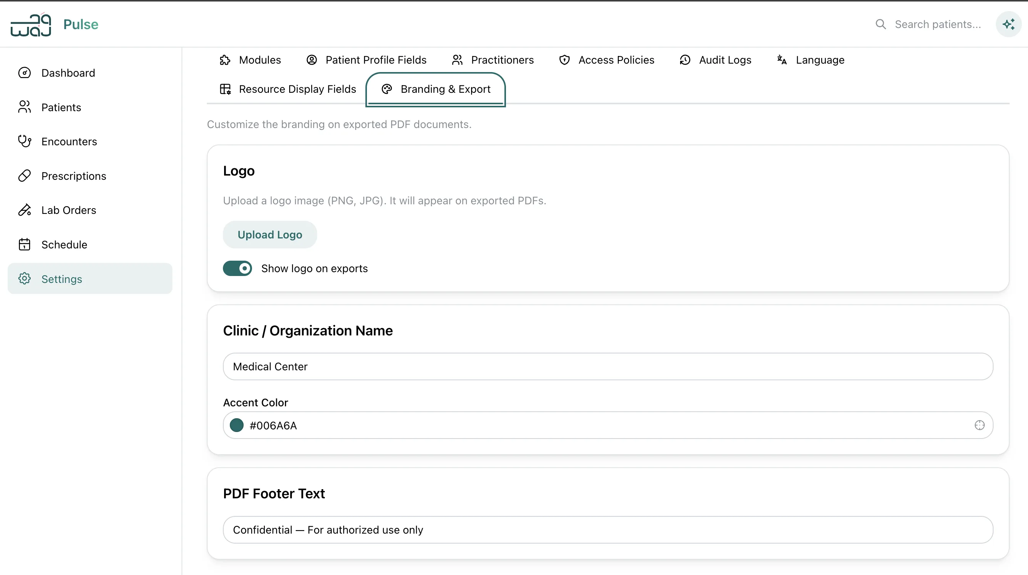Click the Settings gear icon

click(25, 279)
